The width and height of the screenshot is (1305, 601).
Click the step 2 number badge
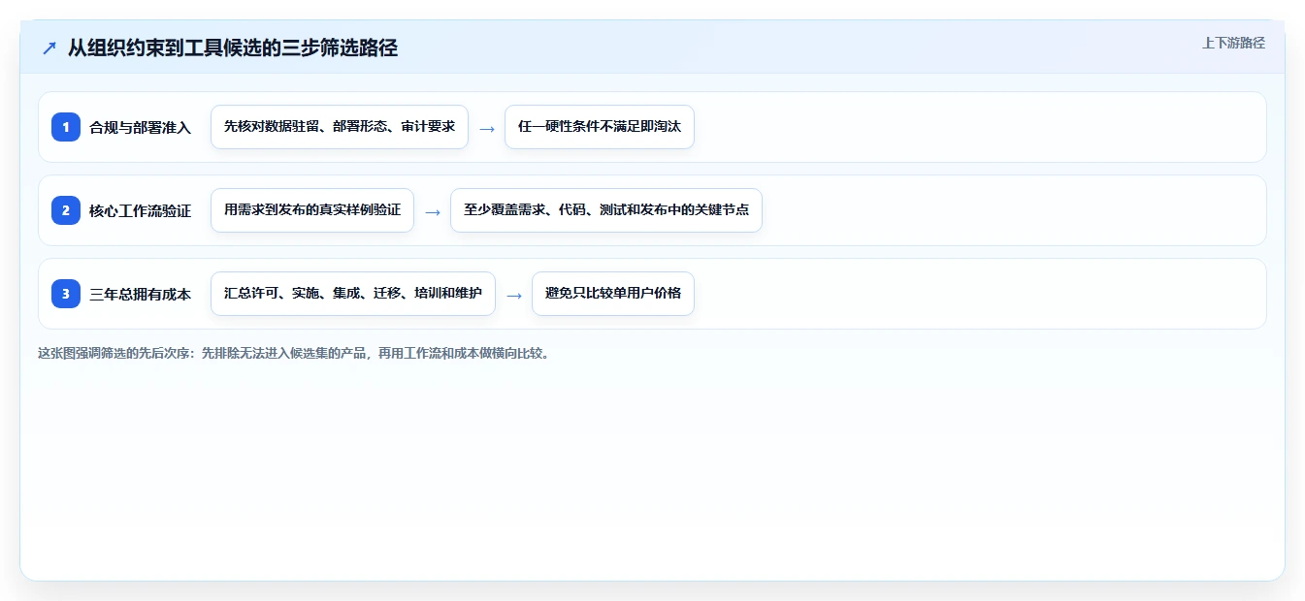66,210
